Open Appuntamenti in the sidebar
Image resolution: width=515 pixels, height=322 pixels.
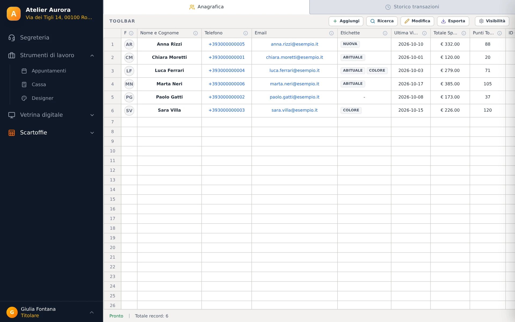49,71
